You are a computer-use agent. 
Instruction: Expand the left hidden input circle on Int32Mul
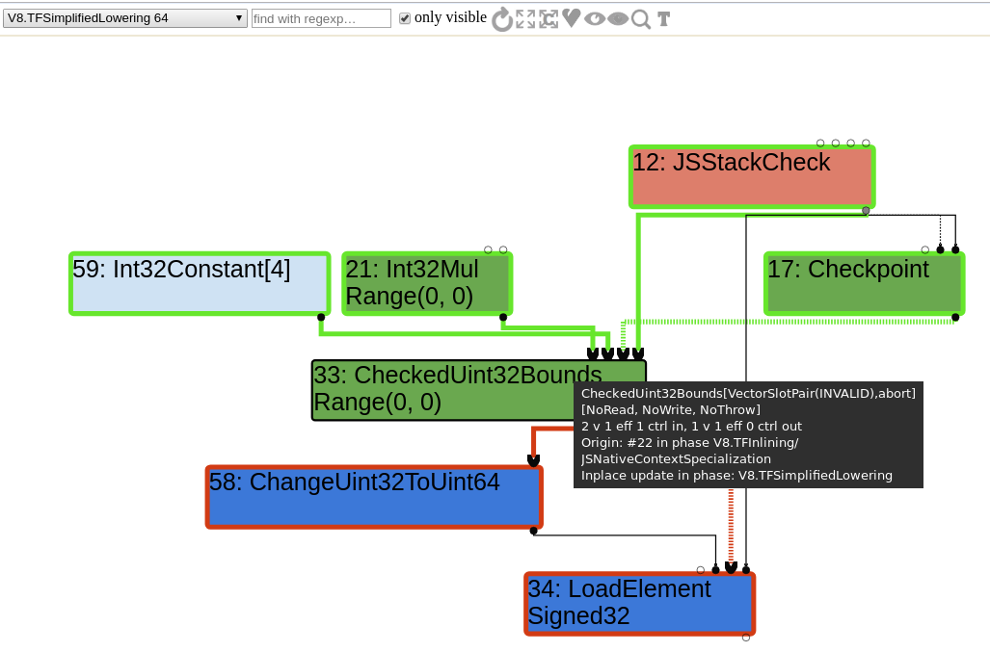(x=488, y=249)
